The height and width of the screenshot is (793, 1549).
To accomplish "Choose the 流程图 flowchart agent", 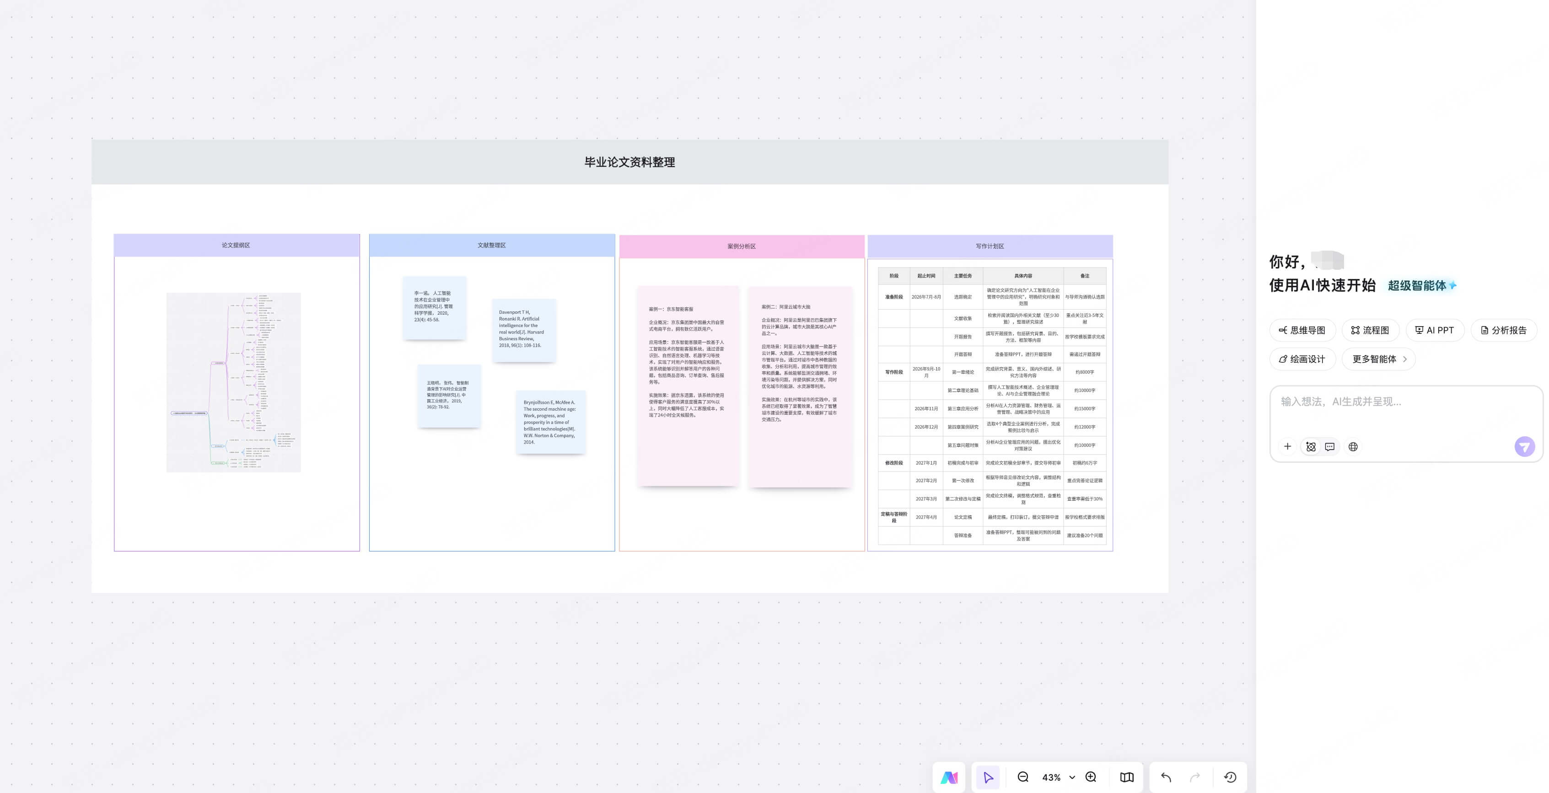I will pyautogui.click(x=1371, y=330).
